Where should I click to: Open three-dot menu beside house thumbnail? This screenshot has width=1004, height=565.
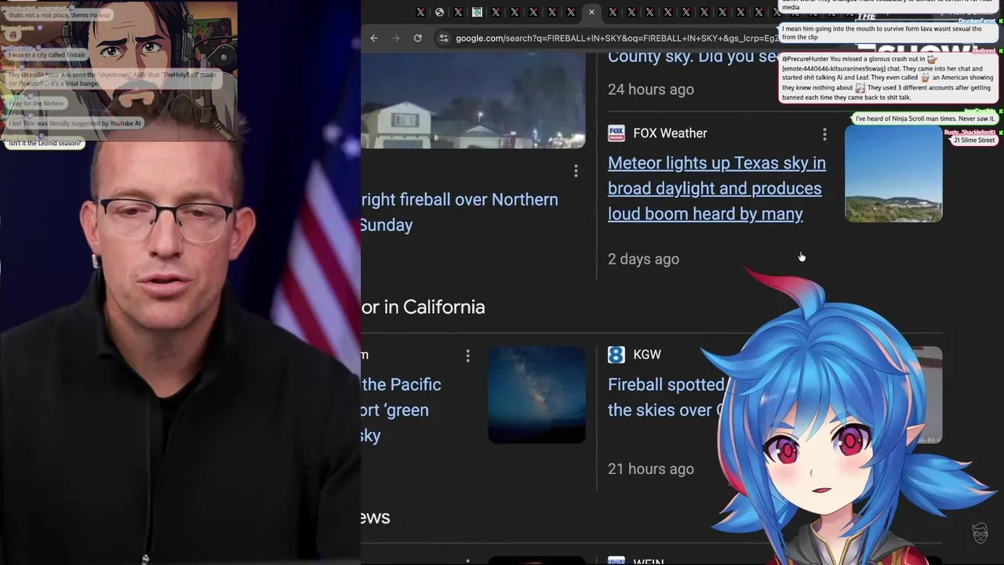tap(576, 170)
